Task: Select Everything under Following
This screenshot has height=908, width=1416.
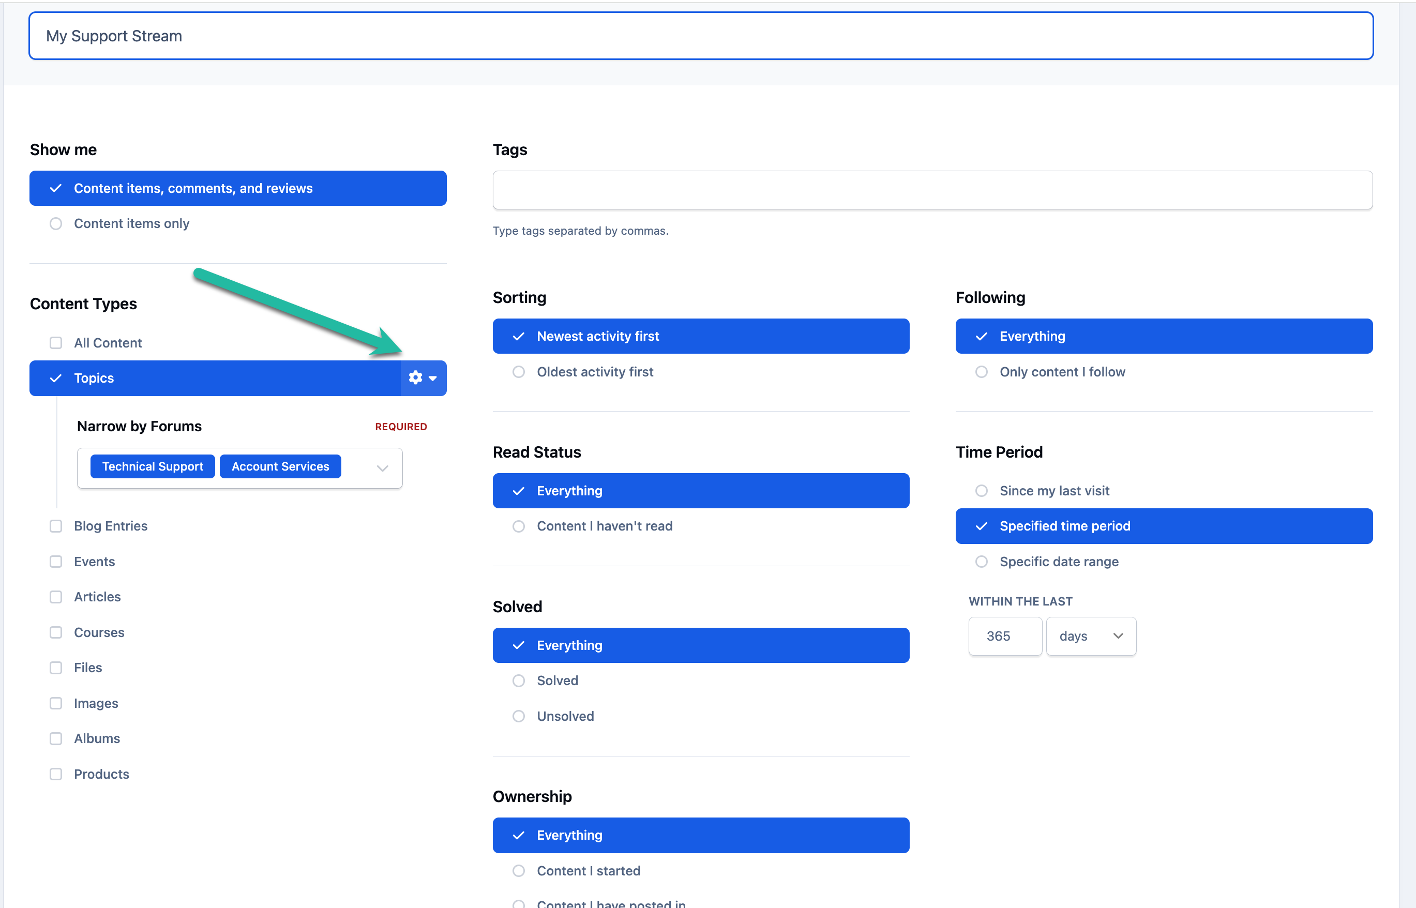Action: [x=1164, y=336]
